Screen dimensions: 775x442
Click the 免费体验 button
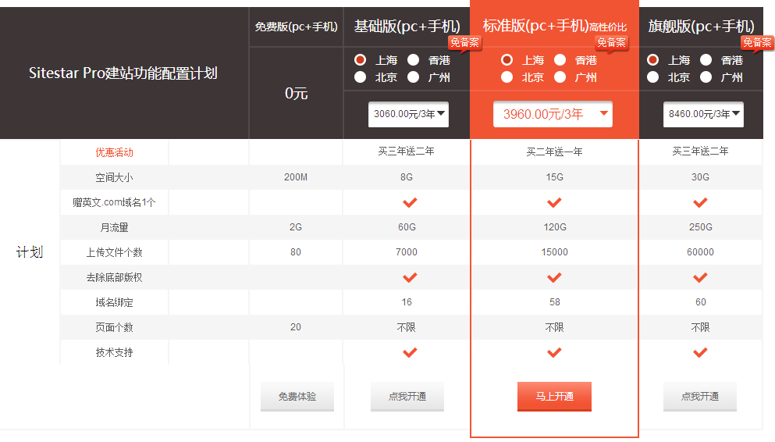pyautogui.click(x=297, y=397)
